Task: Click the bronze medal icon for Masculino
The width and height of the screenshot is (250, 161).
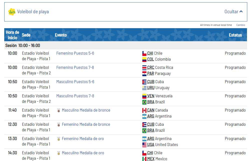Action: 59,110
